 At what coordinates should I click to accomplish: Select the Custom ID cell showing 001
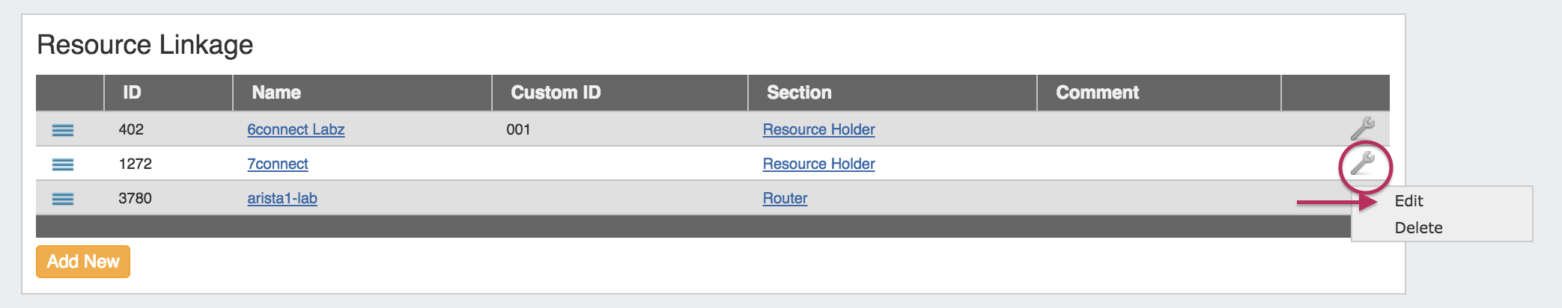tap(518, 129)
